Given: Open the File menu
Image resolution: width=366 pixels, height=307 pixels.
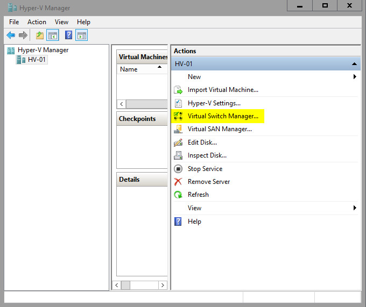Looking at the screenshot, I should click(x=14, y=22).
